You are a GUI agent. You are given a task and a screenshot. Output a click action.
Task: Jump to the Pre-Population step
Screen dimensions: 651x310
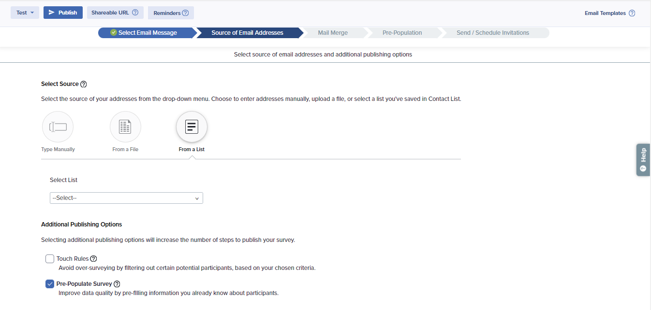[402, 33]
